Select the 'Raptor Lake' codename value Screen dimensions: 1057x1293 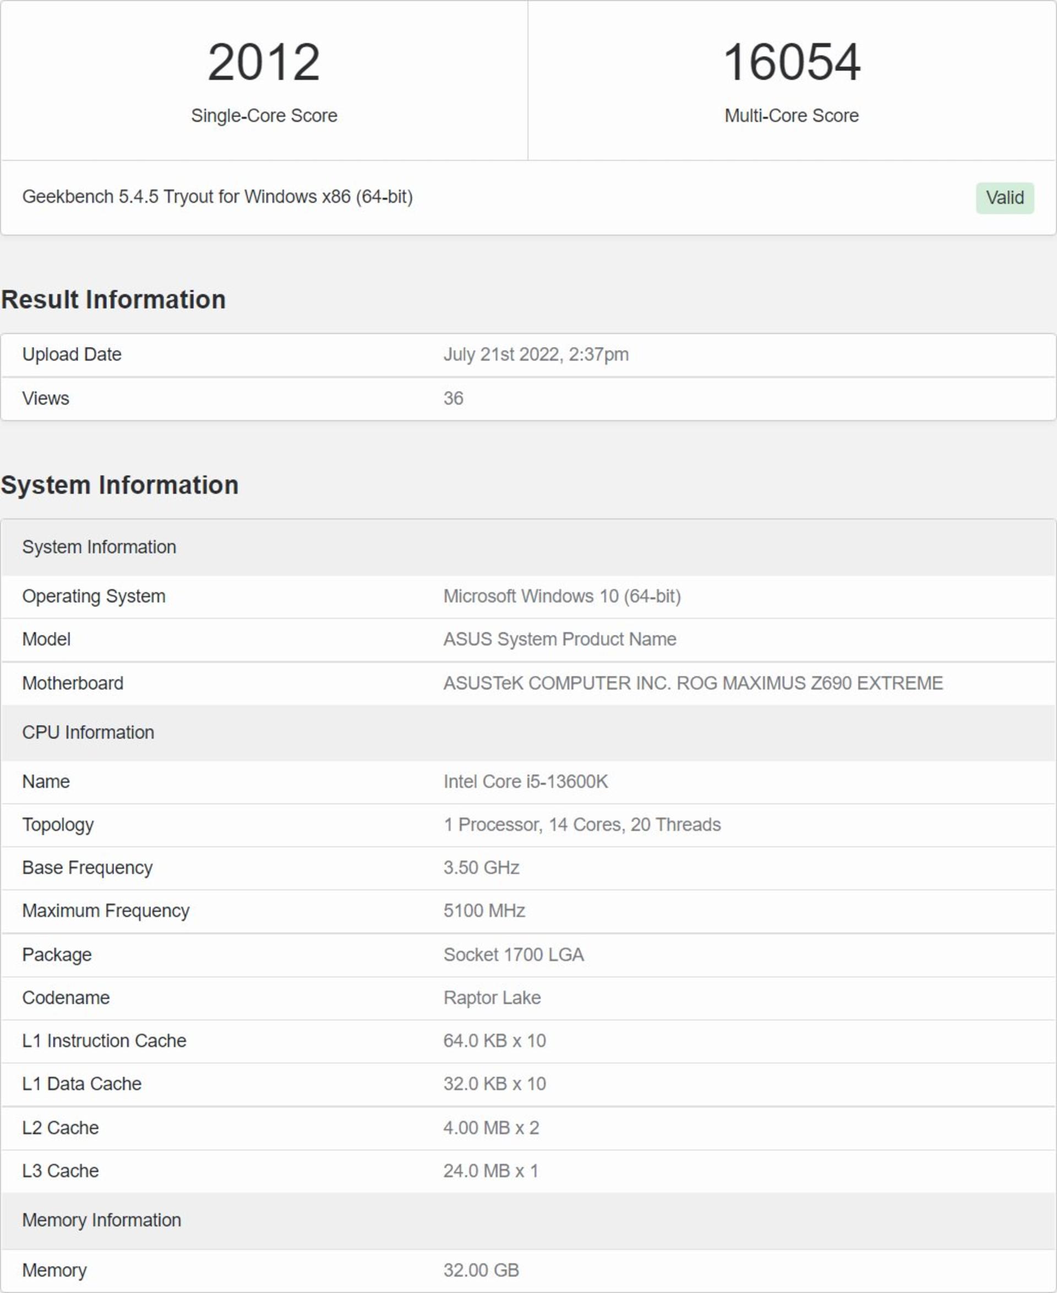pos(492,998)
